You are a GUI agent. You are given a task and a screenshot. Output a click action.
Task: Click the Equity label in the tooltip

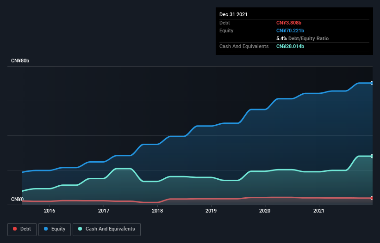coord(226,30)
